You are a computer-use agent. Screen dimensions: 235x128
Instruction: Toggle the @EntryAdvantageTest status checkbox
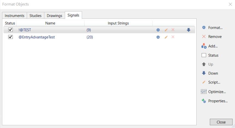[10, 37]
